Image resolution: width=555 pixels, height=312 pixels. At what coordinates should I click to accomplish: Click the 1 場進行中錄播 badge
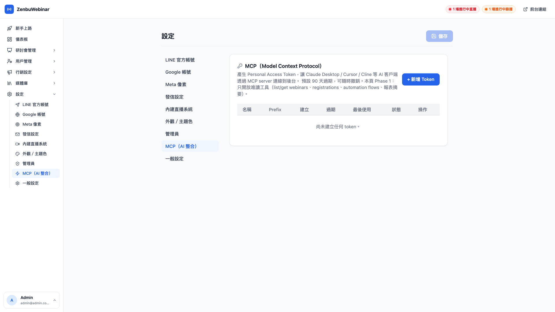tap(499, 9)
